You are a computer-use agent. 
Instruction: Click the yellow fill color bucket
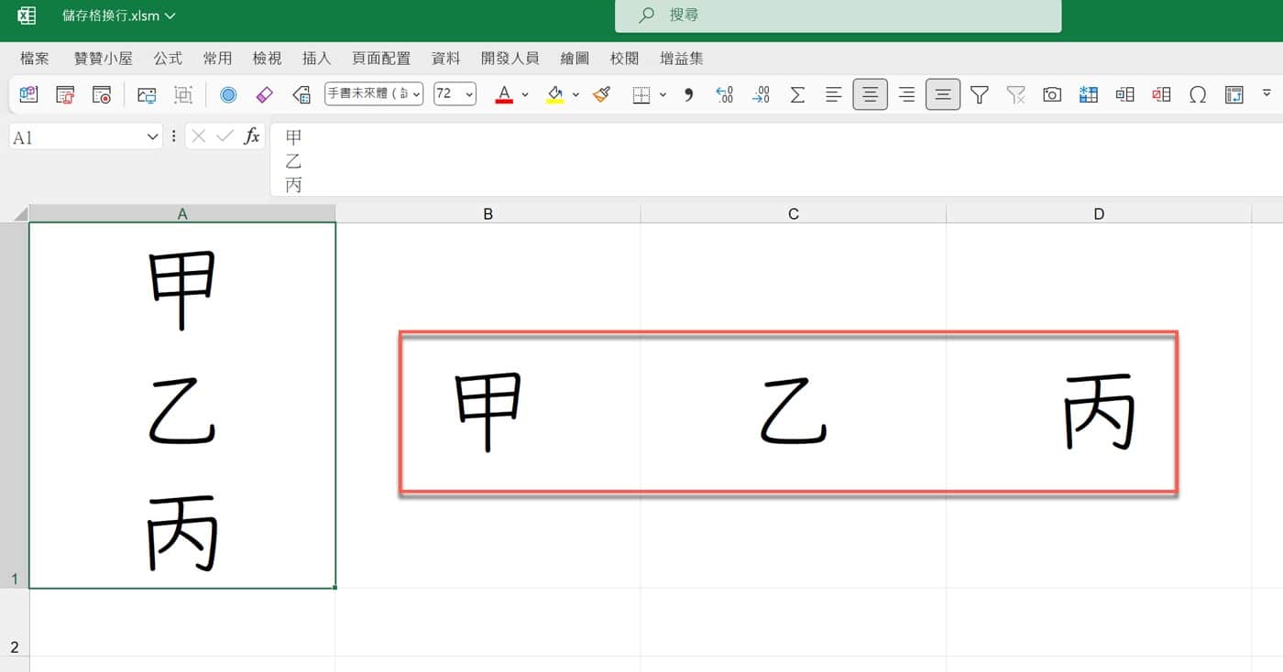(x=554, y=94)
